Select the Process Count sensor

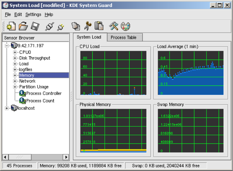tap(40, 101)
